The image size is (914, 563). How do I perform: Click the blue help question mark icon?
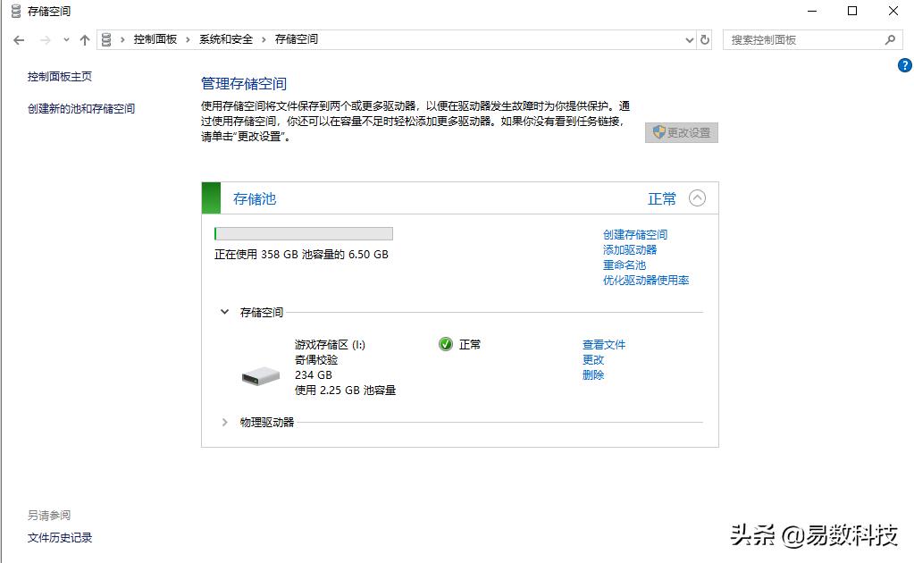point(905,65)
